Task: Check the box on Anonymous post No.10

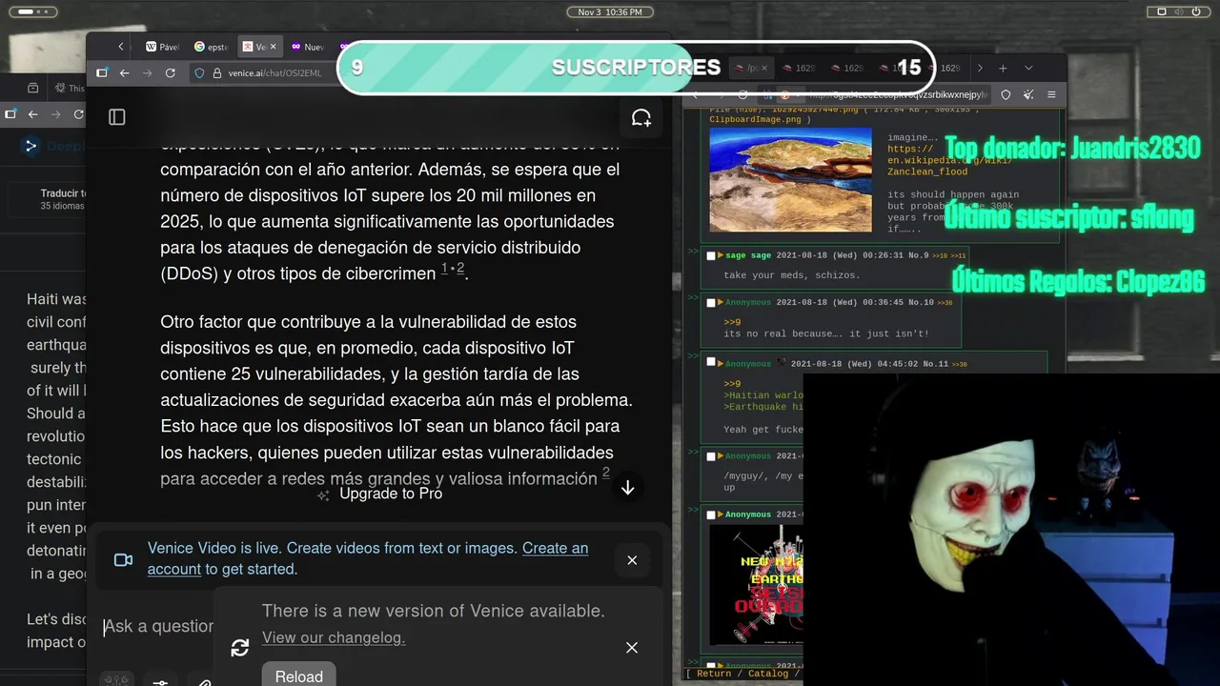Action: pos(711,302)
